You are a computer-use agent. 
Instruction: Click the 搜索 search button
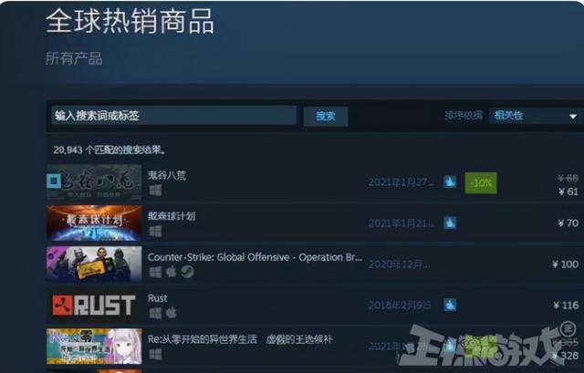point(326,117)
